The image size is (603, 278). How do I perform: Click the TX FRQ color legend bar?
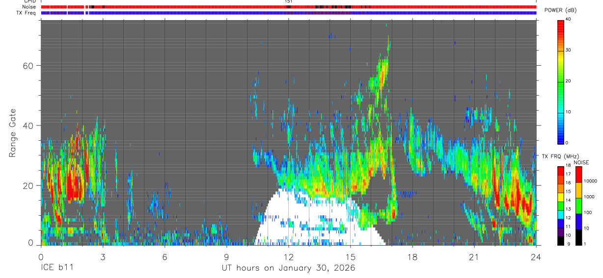pyautogui.click(x=560, y=206)
